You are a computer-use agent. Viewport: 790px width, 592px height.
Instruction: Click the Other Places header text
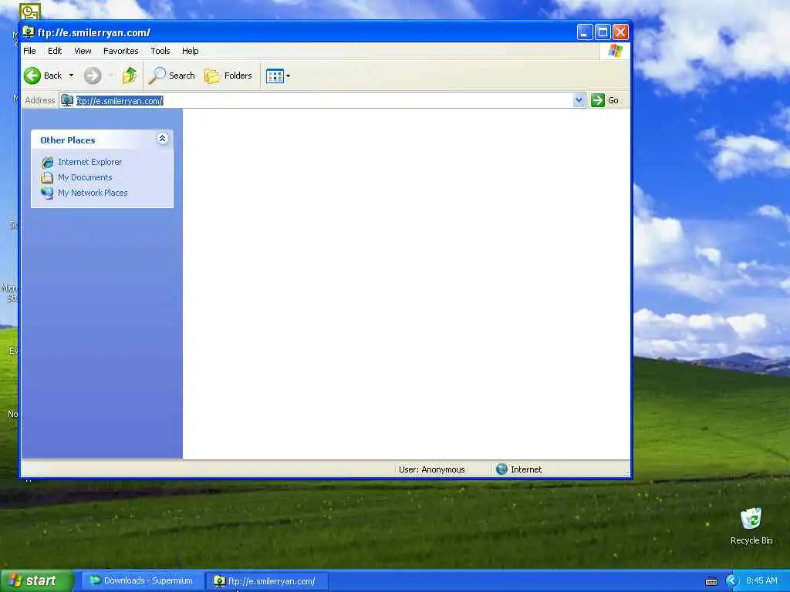68,140
